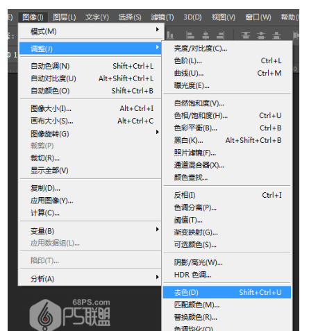
Task: Choose 自动对比度(U) from the menu
Action: tap(90, 78)
